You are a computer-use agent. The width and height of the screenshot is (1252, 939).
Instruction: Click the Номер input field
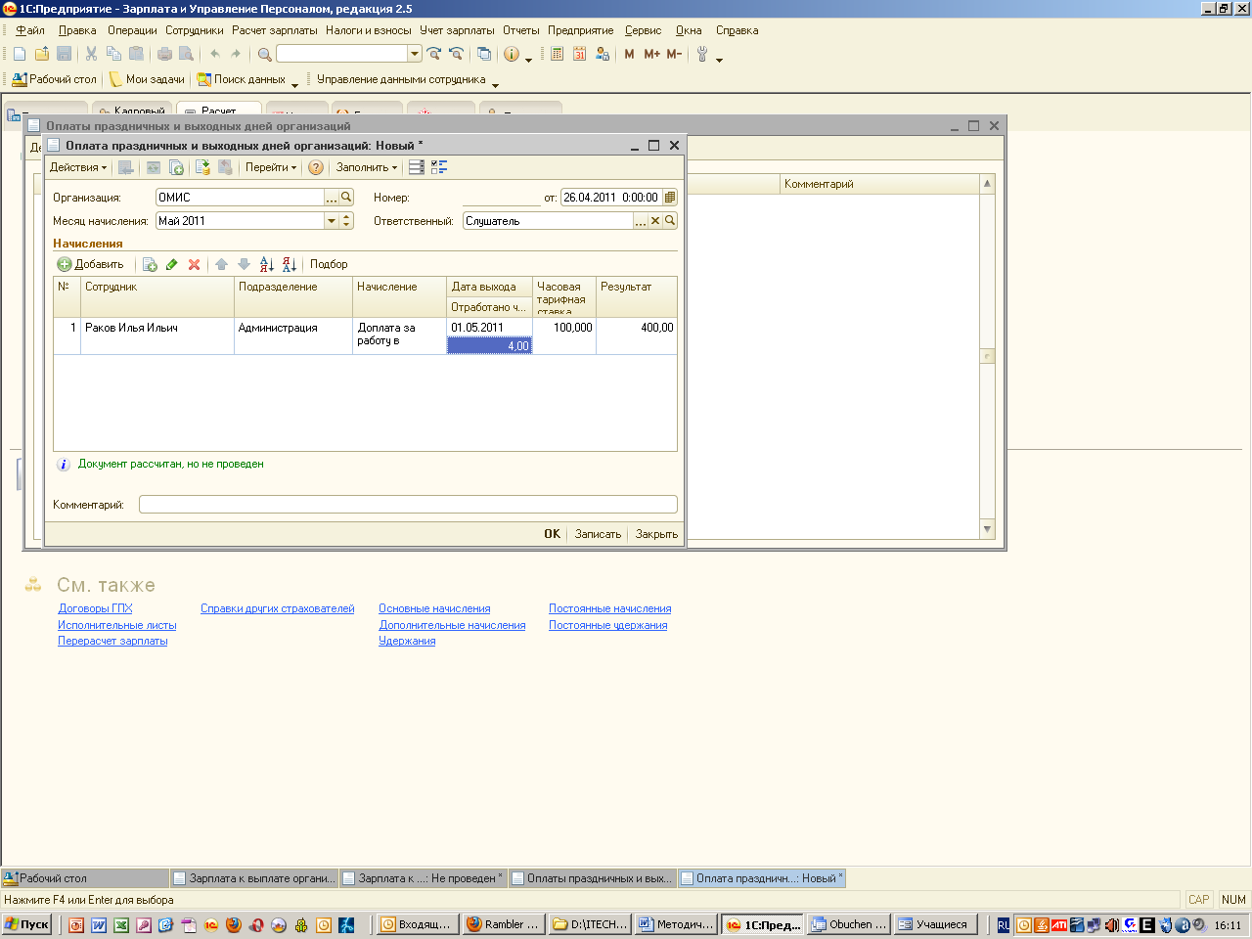501,197
